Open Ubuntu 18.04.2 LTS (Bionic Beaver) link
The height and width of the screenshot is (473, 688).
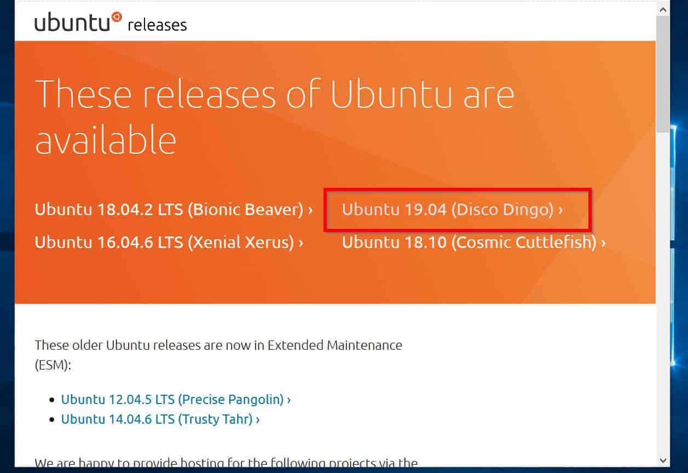point(174,210)
